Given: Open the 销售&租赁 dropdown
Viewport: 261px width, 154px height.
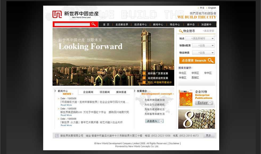Looking at the screenshot, I should 203,46.
